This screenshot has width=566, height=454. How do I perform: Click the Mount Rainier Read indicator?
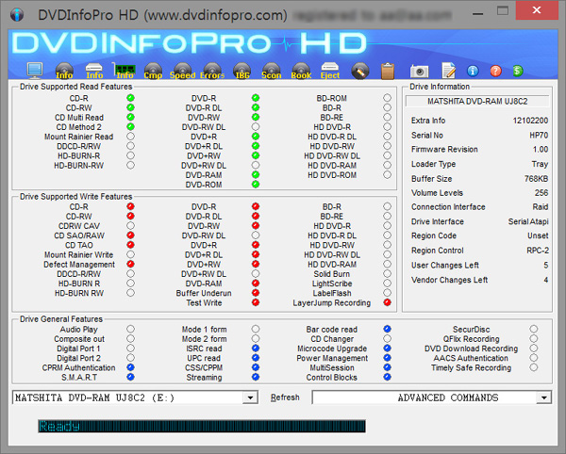pyautogui.click(x=131, y=137)
